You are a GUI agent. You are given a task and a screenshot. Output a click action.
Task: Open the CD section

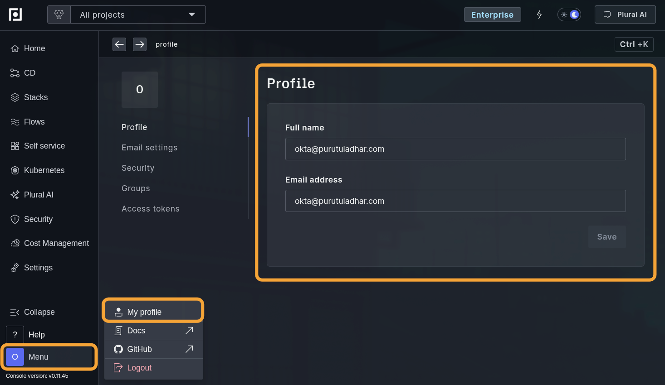29,73
